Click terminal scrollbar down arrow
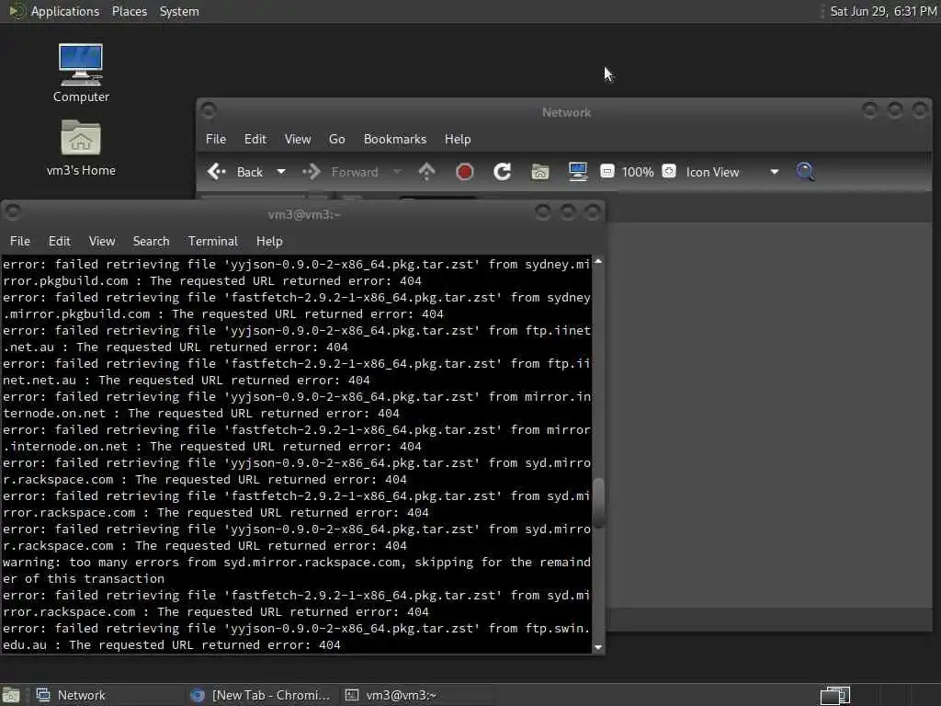 coord(598,647)
